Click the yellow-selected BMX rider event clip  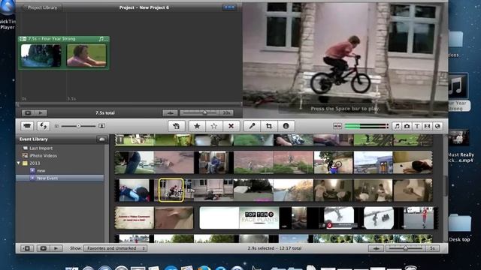(171, 190)
